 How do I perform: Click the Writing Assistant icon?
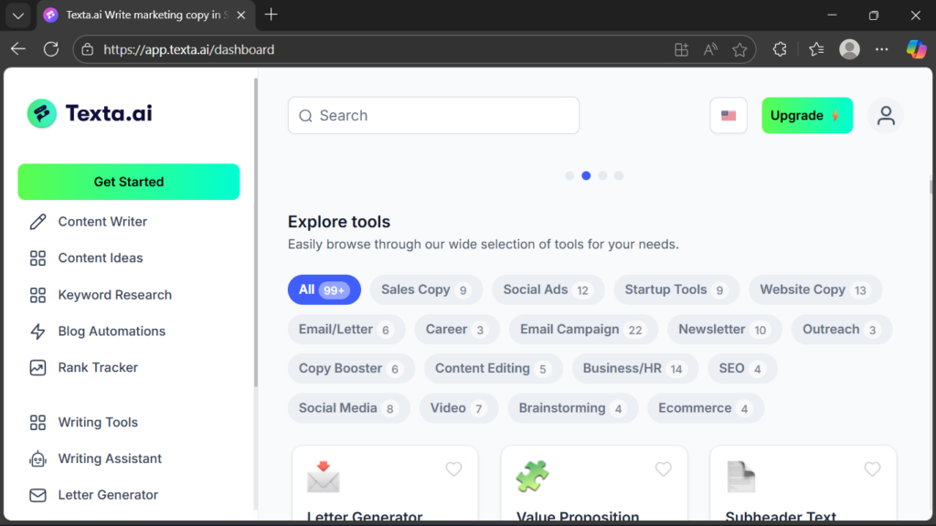(x=37, y=458)
